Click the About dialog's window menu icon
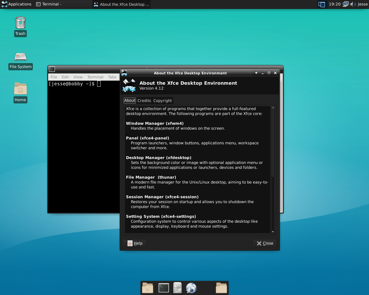369x295 pixels. click(x=124, y=73)
